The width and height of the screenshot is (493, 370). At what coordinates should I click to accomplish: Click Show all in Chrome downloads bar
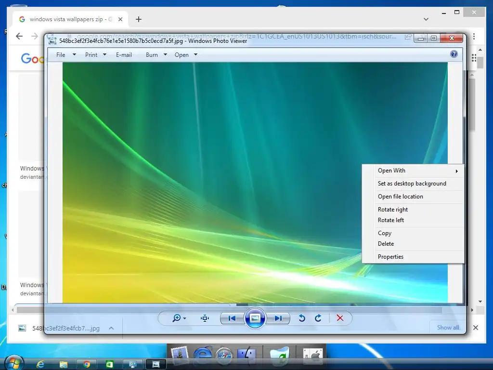click(x=448, y=328)
